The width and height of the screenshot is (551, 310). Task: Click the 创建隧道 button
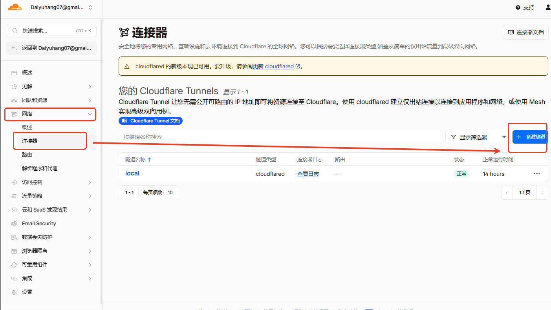(x=530, y=137)
